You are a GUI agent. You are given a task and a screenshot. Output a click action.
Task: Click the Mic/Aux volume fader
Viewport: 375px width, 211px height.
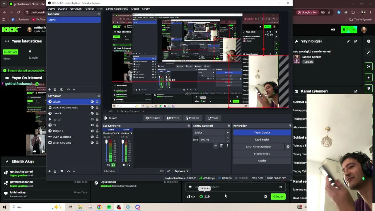pos(122,142)
